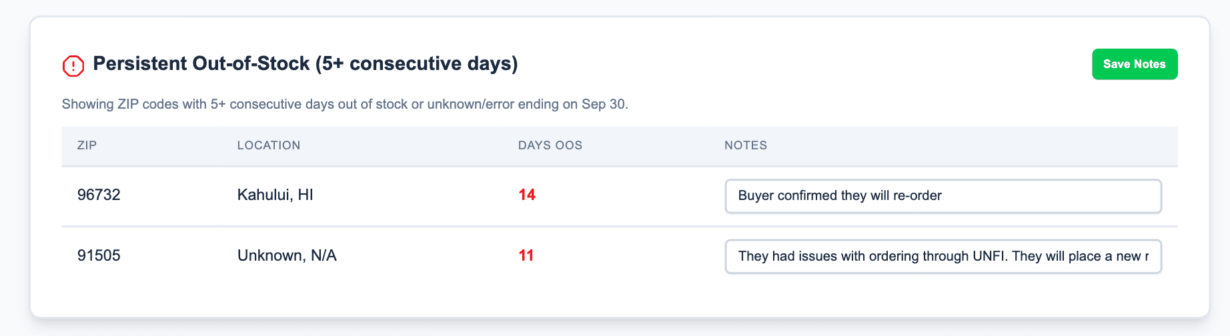
Task: Click the red 14 days out-of-stock value
Action: [x=527, y=195]
